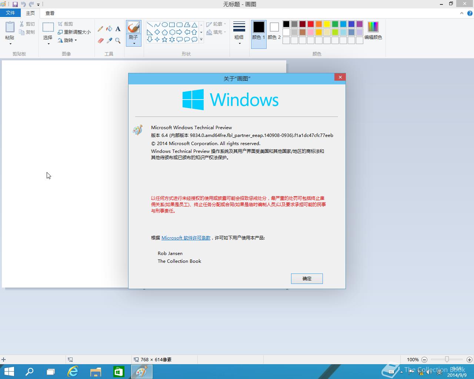Expand the shapes gallery more arrow

pos(201,39)
